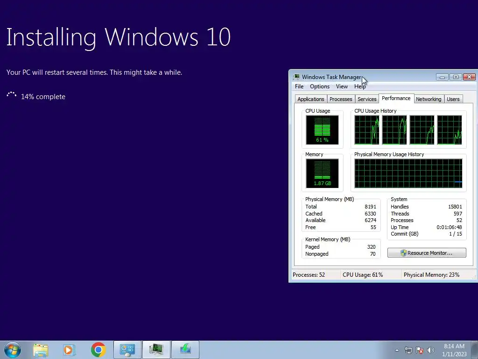
Task: Select the Task Manager taskbar button
Action: [156, 350]
